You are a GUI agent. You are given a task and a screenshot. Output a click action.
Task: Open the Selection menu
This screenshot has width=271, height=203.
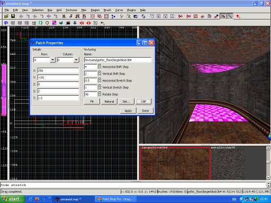pyautogui.click(x=38, y=10)
